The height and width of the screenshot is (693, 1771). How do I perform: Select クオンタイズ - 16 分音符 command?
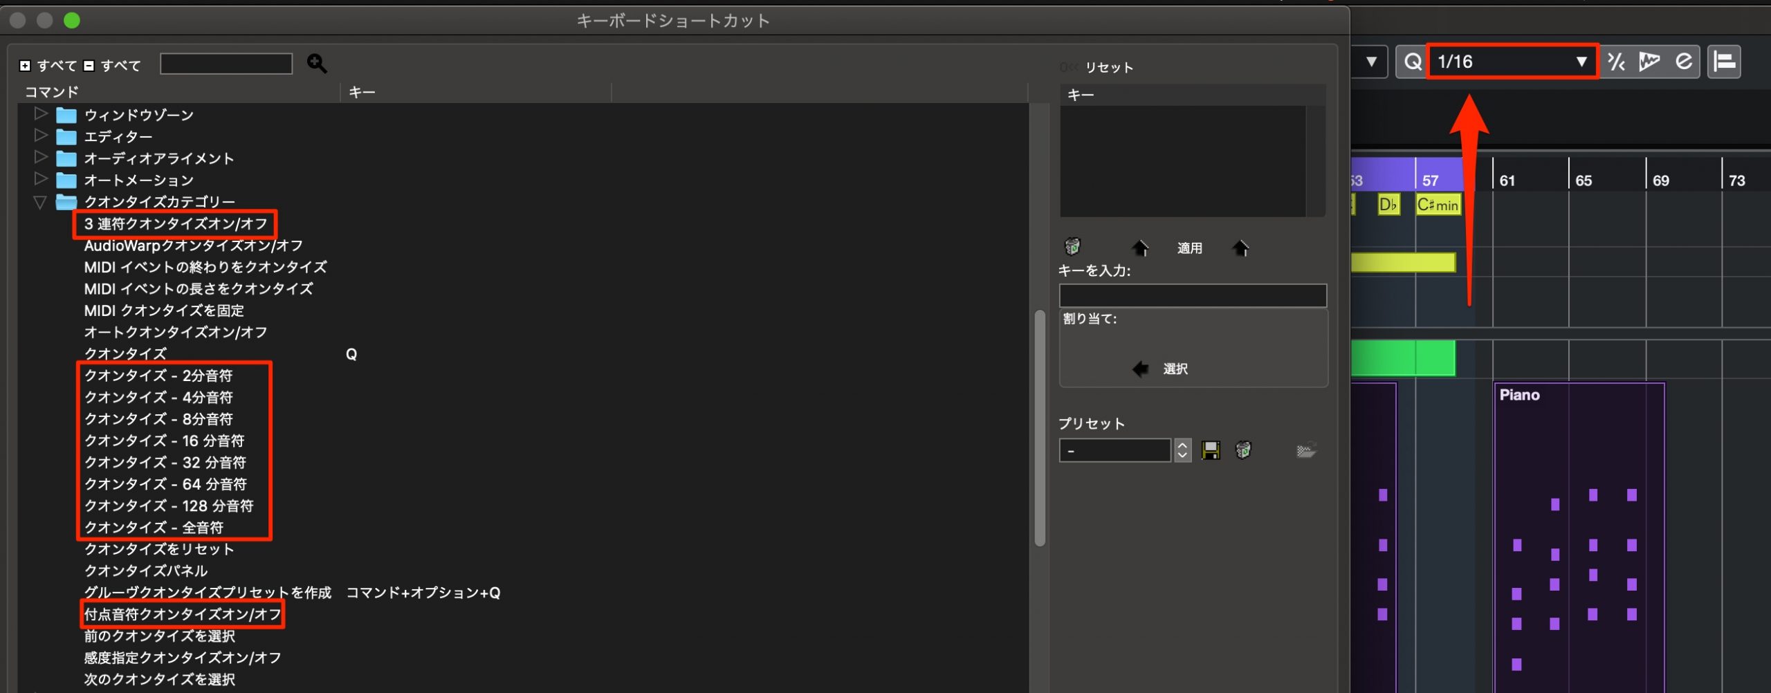click(x=164, y=441)
